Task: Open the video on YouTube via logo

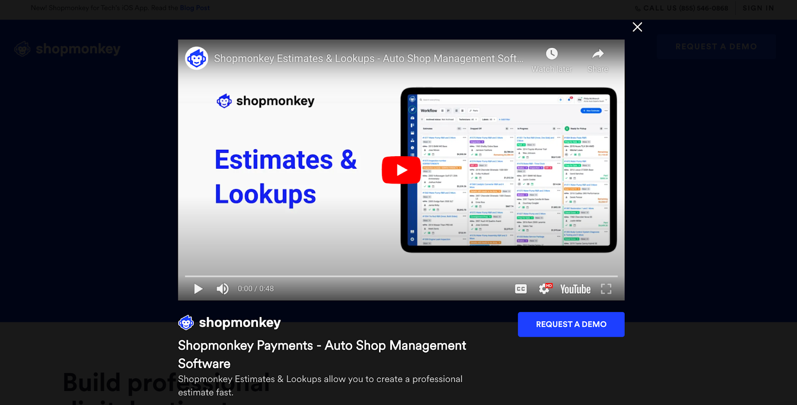Action: (x=575, y=289)
